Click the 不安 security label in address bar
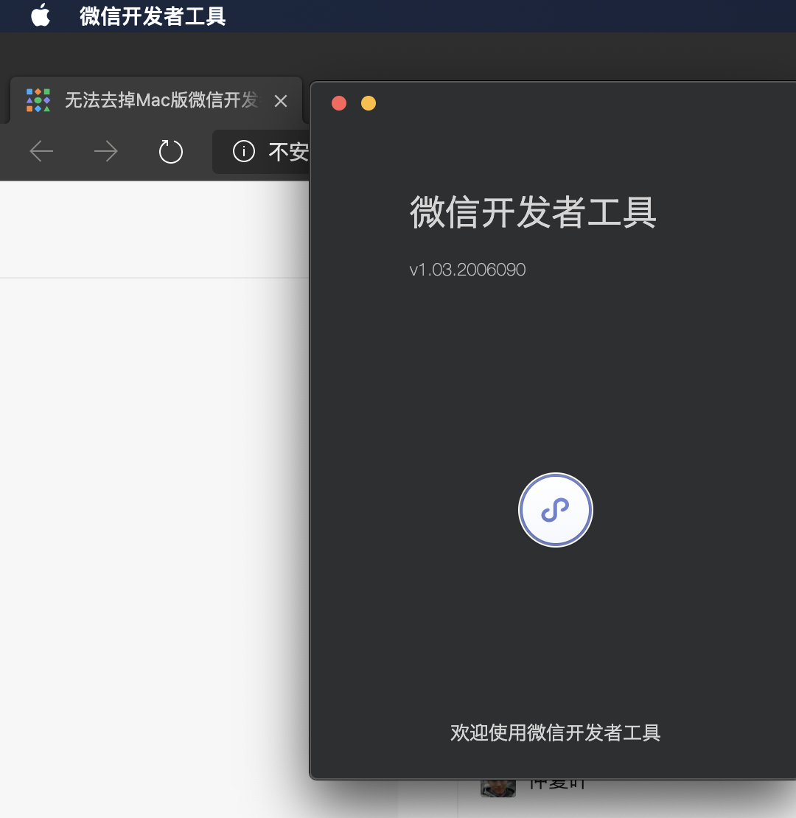This screenshot has width=796, height=818. (x=288, y=152)
